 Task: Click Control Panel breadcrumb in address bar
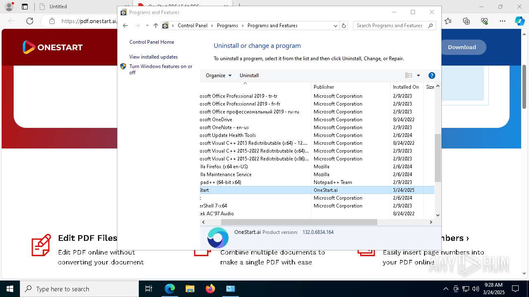click(x=193, y=26)
